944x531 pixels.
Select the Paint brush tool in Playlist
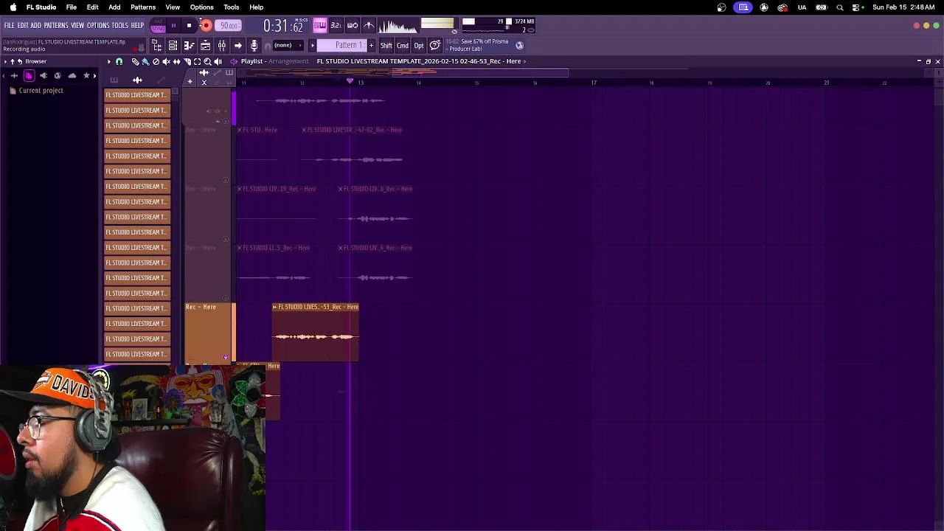click(x=145, y=61)
